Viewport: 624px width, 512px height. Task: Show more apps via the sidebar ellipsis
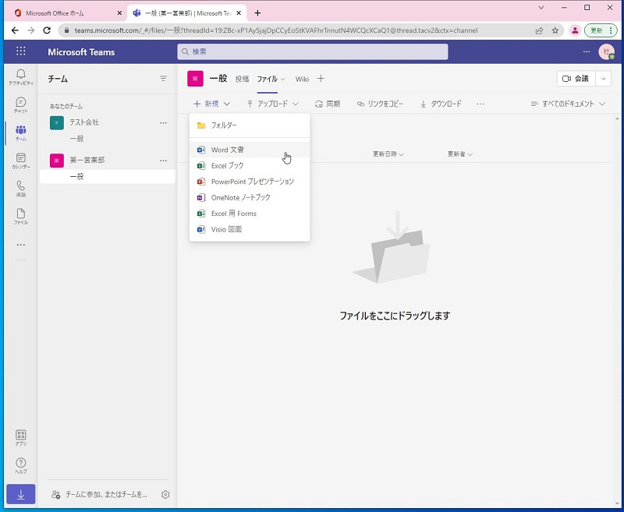(21, 245)
